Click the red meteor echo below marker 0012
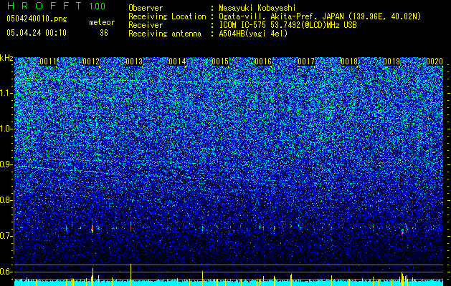 point(92,229)
